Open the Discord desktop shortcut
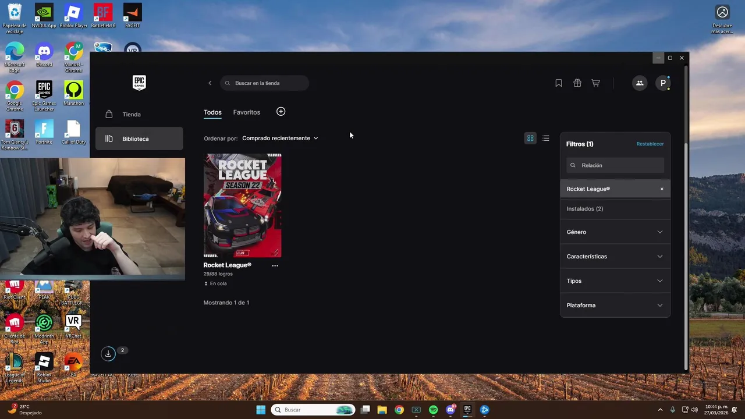Viewport: 745px width, 419px height. 44,55
